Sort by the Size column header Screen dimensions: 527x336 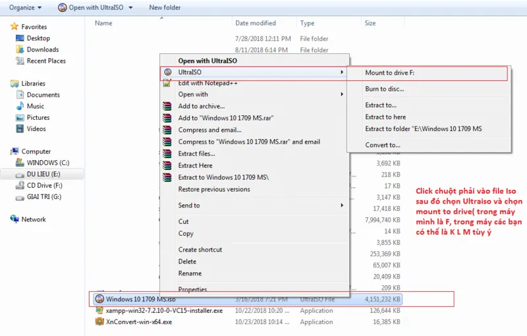(x=370, y=23)
